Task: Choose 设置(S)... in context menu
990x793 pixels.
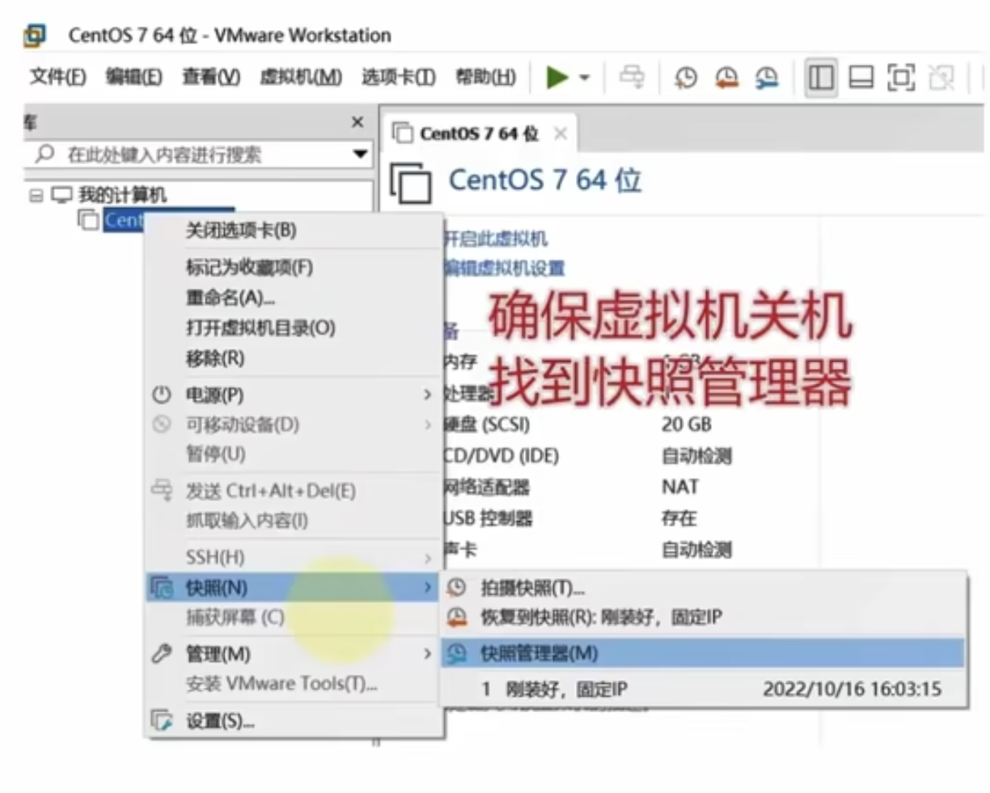Action: point(294,721)
